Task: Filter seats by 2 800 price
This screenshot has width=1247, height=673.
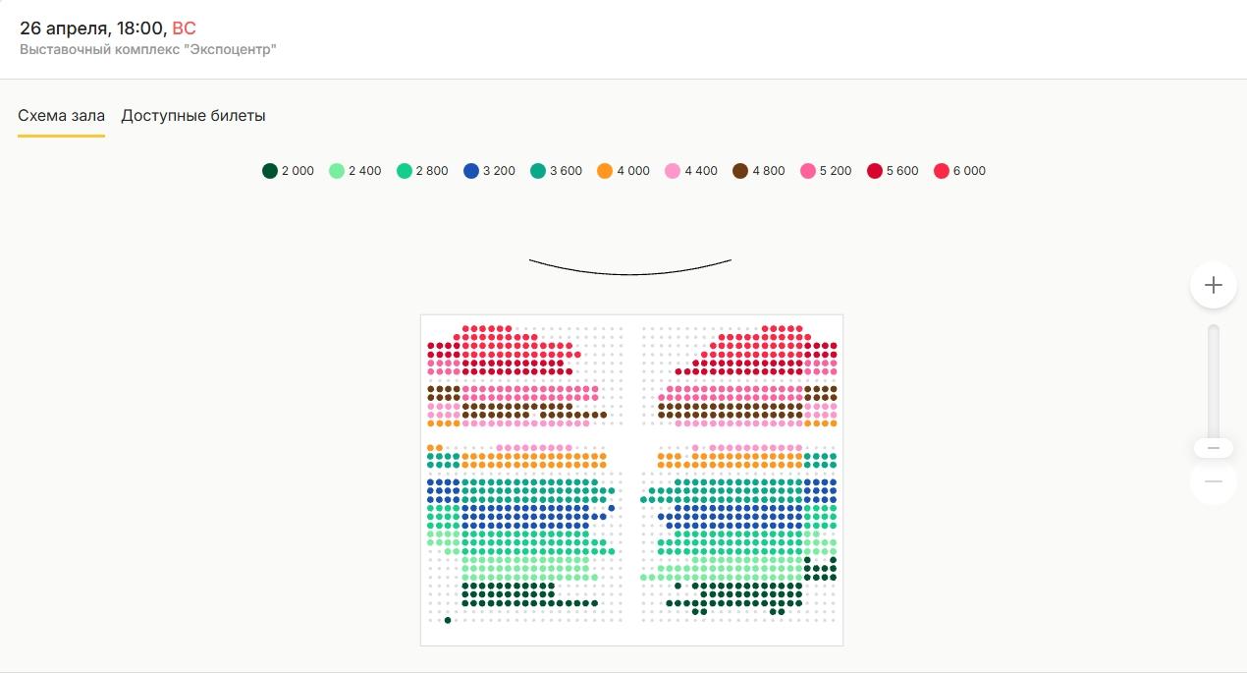Action: 405,171
